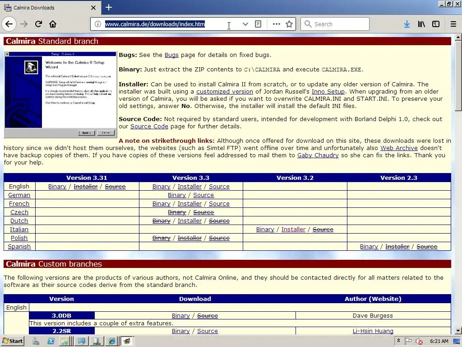The width and height of the screenshot is (462, 347).
Task: Bookmark this page with the star
Action: (x=289, y=24)
